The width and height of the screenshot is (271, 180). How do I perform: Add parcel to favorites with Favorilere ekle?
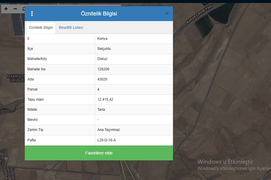(x=99, y=153)
